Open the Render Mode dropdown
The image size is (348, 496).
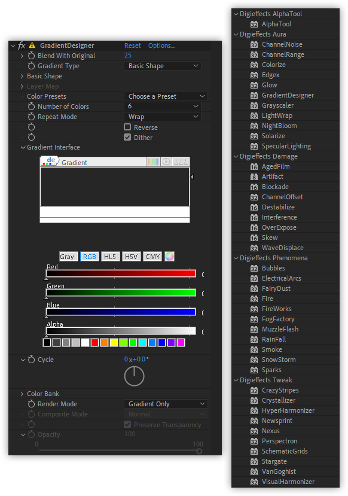pos(166,404)
